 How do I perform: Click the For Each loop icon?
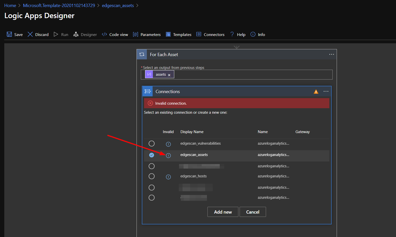(x=142, y=54)
